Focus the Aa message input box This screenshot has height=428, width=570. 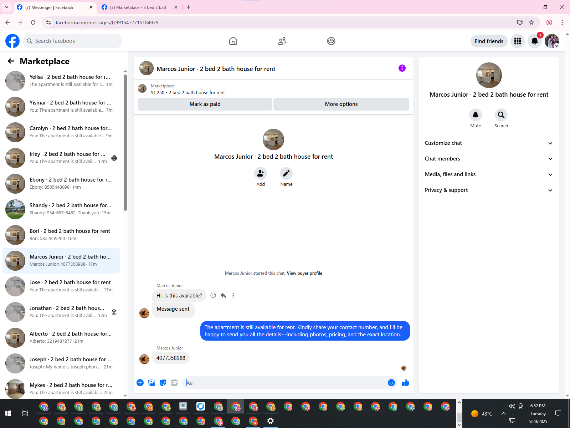(285, 383)
